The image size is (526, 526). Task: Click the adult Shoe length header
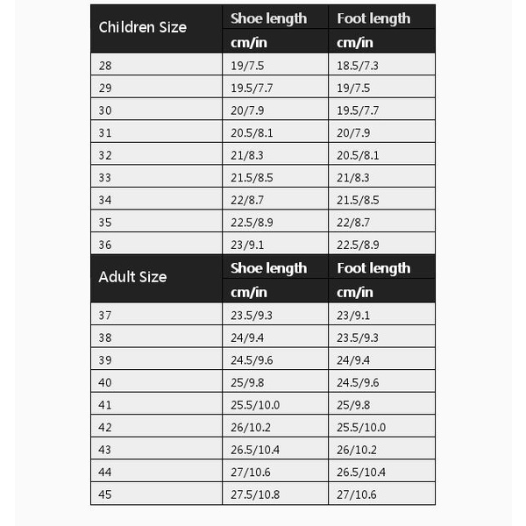point(275,267)
